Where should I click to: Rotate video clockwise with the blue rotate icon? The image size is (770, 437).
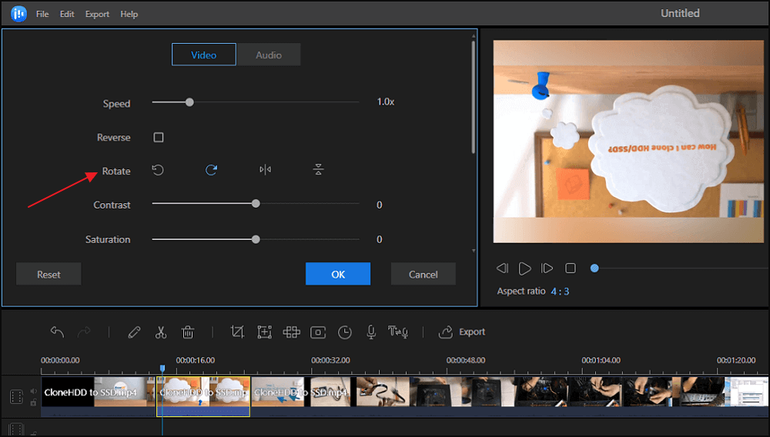[211, 170]
